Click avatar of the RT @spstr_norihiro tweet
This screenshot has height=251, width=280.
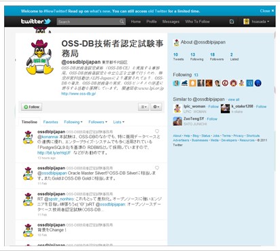28,199
